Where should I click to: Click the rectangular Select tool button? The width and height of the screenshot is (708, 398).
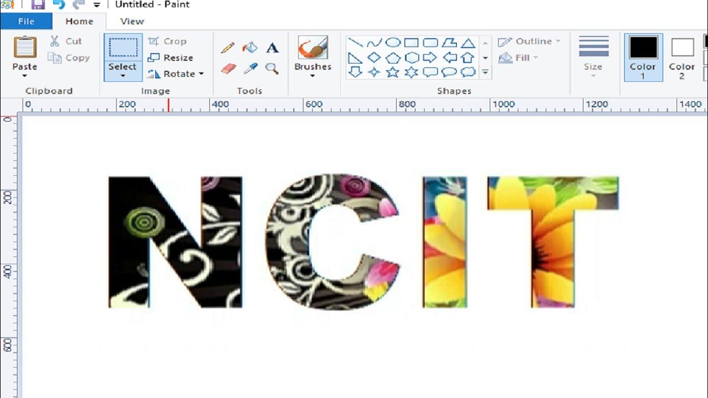pos(123,48)
